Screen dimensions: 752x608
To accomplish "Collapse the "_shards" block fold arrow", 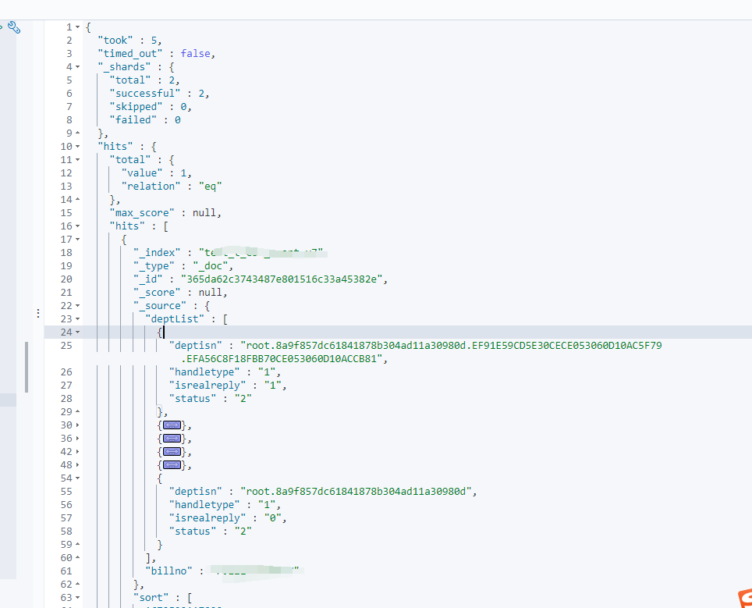I will (78, 67).
